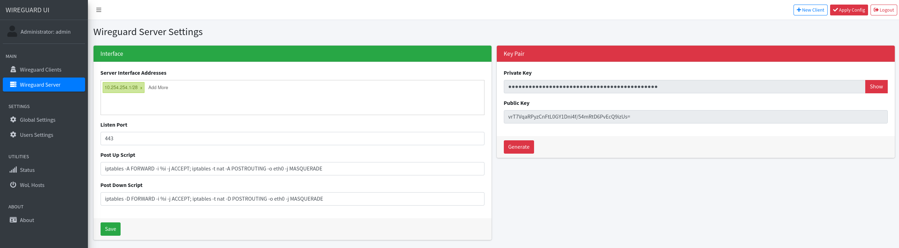Remove the 10.254.254.1/28 address tag

141,88
